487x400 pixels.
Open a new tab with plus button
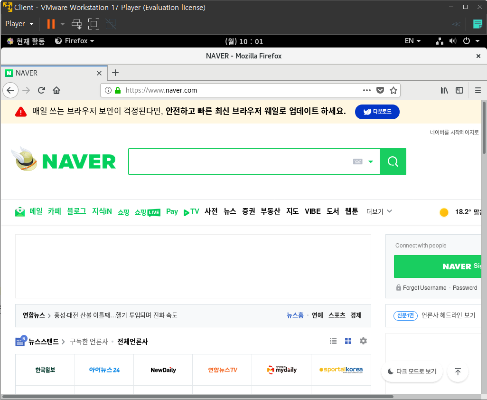point(115,73)
